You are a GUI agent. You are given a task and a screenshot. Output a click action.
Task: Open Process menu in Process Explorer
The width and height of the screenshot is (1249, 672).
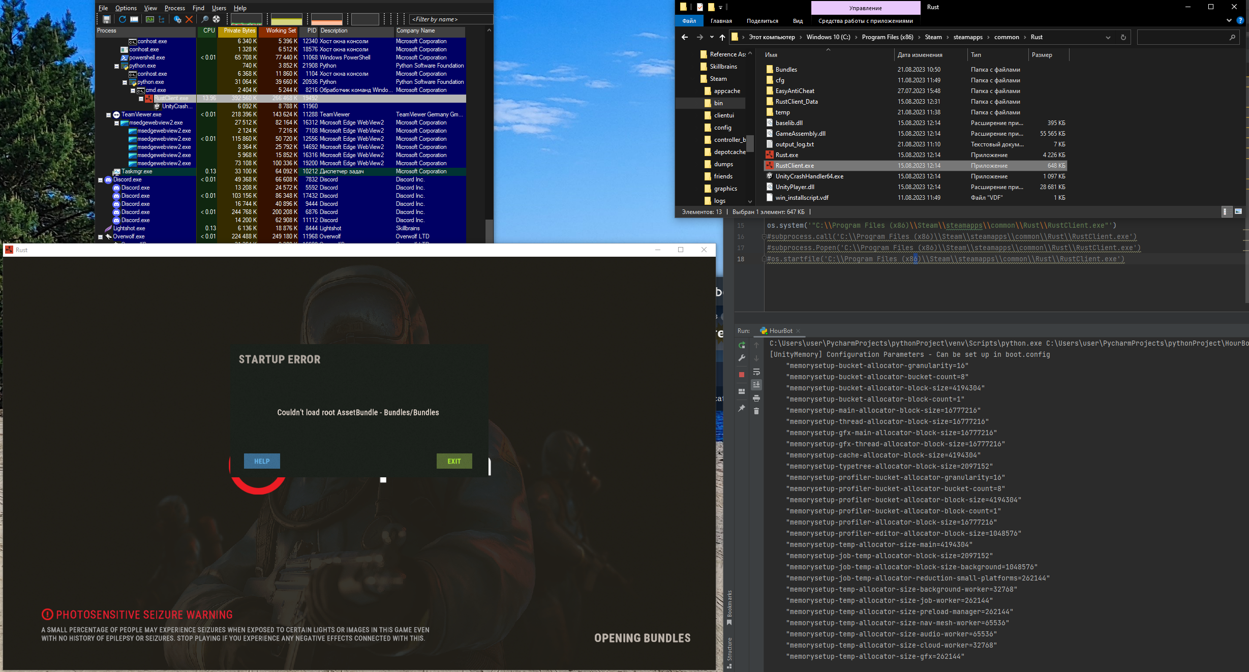click(x=175, y=8)
